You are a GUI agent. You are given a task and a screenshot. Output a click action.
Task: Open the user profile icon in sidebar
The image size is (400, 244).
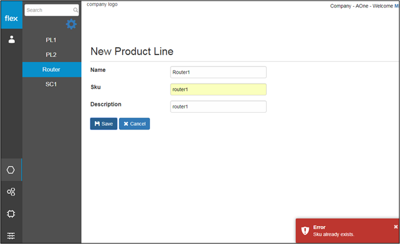[12, 40]
